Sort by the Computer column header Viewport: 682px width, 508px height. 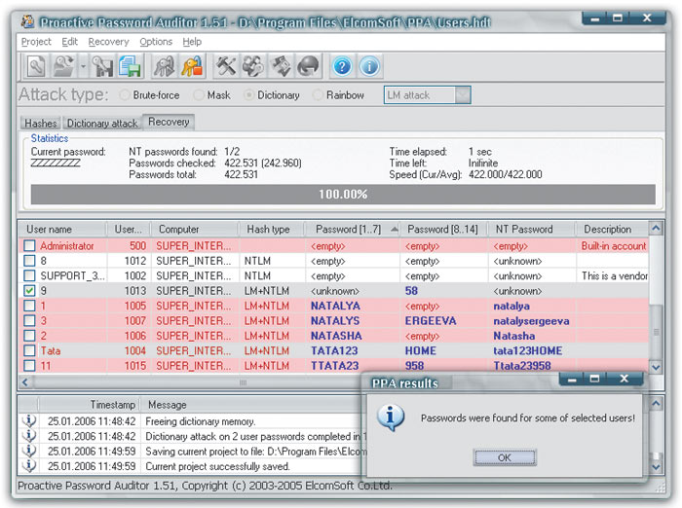194,229
